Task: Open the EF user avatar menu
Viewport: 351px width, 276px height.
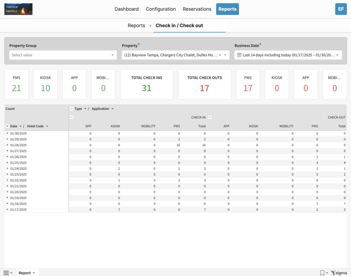Action: click(x=341, y=9)
